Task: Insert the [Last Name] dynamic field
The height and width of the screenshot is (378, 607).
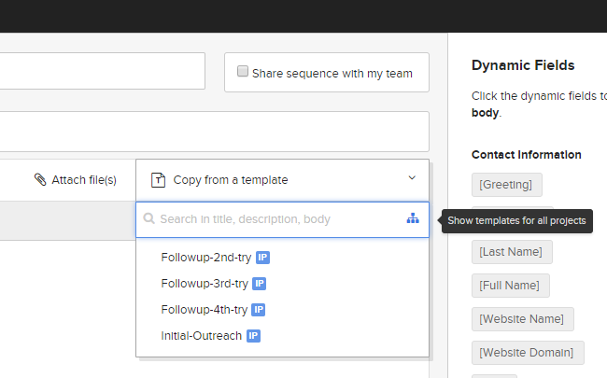Action: pos(512,252)
